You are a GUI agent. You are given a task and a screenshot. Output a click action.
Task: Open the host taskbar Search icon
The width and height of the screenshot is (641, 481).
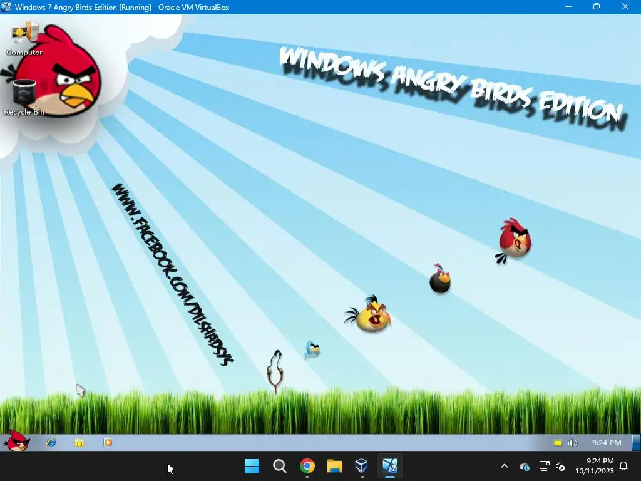[280, 466]
